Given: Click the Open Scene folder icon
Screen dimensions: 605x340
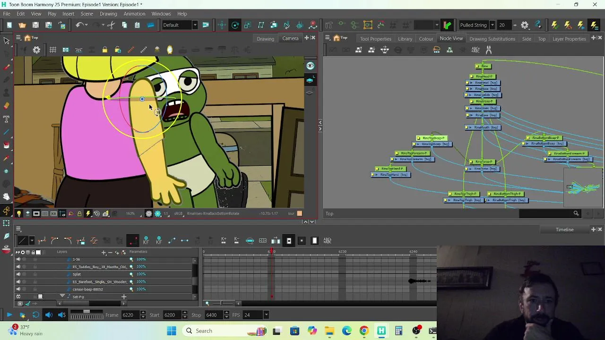Looking at the screenshot, I should click(x=22, y=25).
